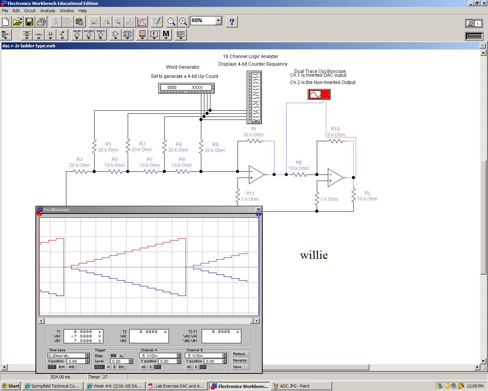Click Channel A Y position input field
The width and height of the screenshot is (488, 391).
pyautogui.click(x=167, y=361)
